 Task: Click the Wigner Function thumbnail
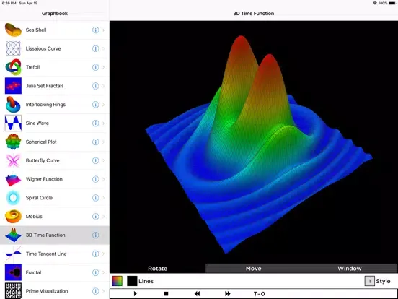[x=13, y=179]
